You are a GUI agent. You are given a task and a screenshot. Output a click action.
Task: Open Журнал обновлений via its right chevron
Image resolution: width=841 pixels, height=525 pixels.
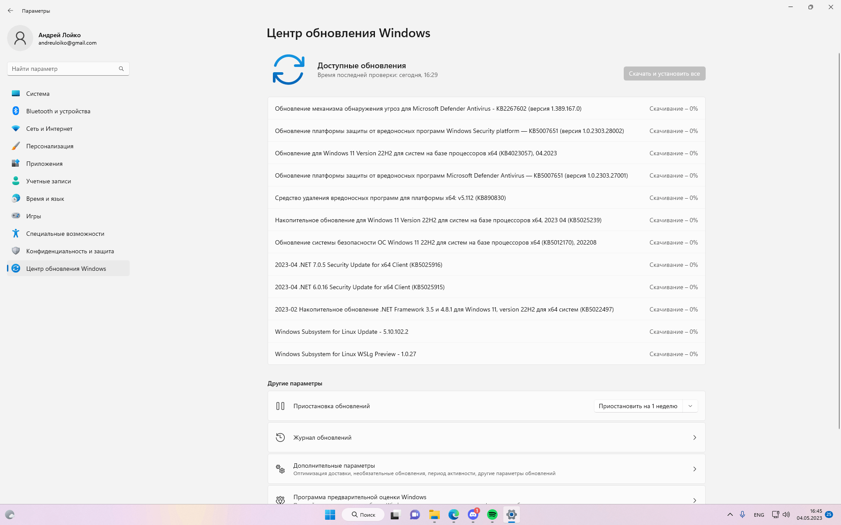(x=695, y=437)
